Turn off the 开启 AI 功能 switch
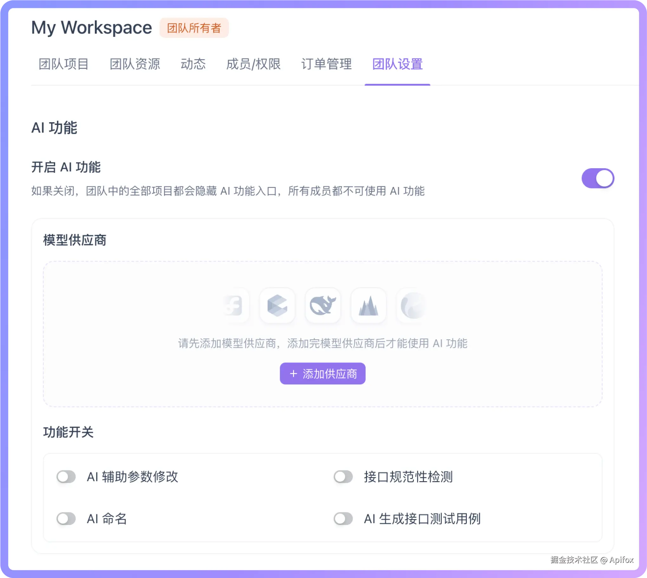647x578 pixels. (598, 178)
